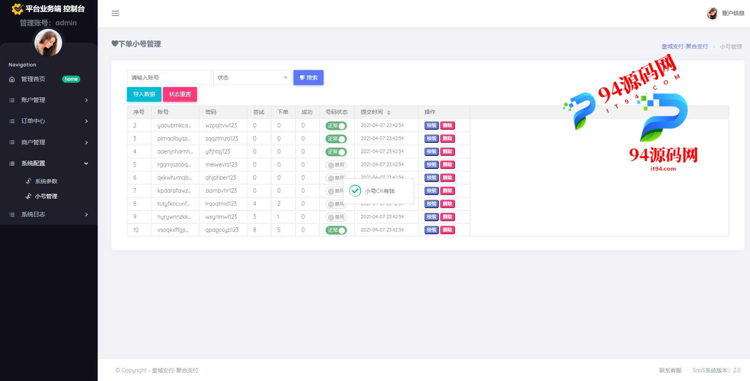Click the list icon beside 商户管理
This screenshot has width=750, height=381.
[x=12, y=142]
